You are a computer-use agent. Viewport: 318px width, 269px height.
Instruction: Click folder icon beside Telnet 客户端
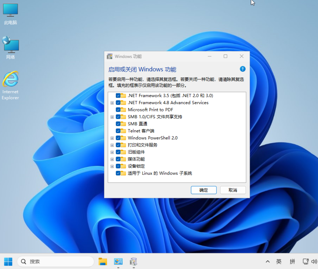click(x=123, y=131)
